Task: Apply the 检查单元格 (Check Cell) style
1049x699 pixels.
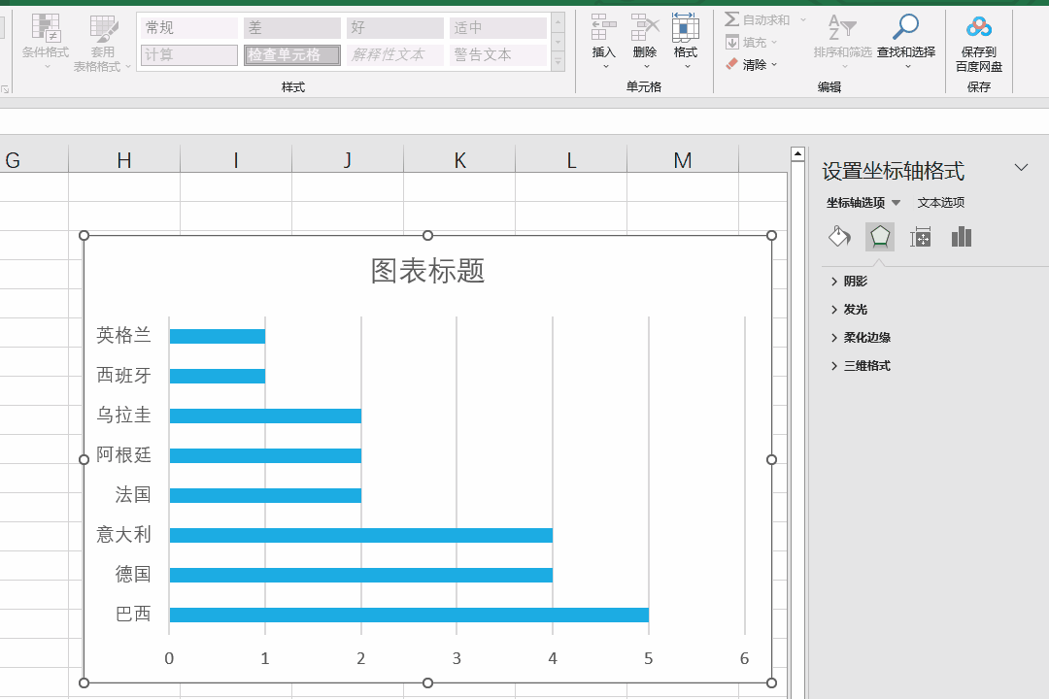Action: [292, 54]
